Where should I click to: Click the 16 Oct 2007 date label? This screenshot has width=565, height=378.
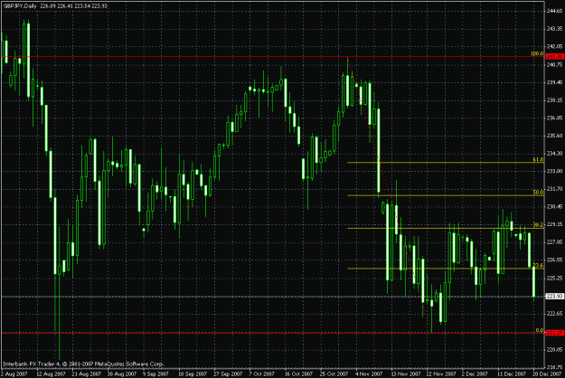(298, 374)
